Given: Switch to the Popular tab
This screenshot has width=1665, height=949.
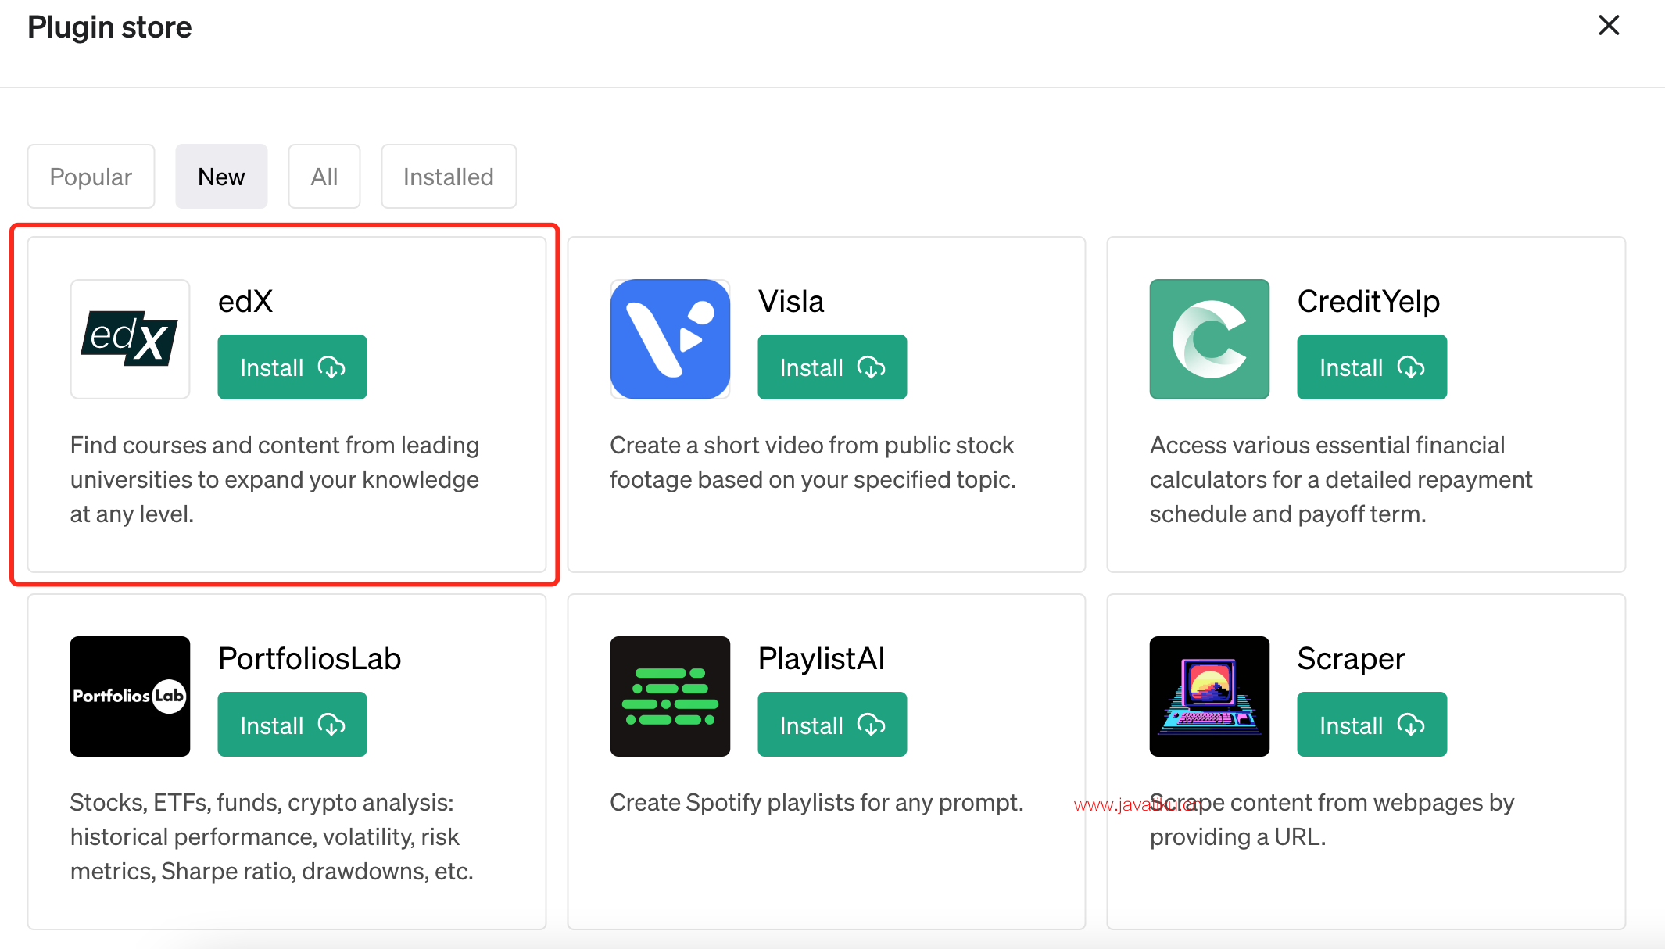Looking at the screenshot, I should tap(91, 177).
